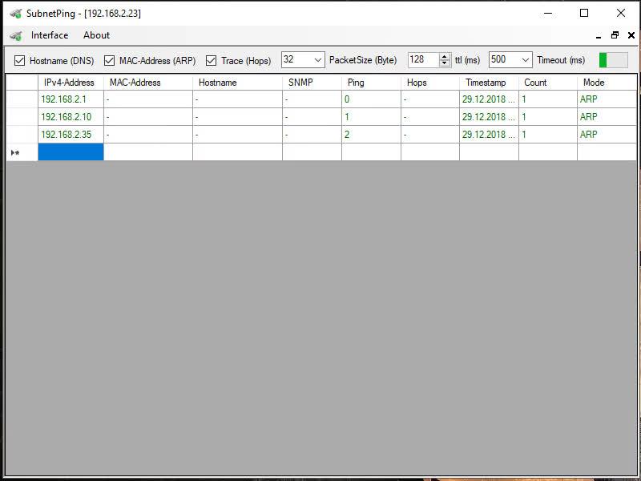Sort by the IPv4-Address column header
The image size is (641, 481).
pos(70,83)
